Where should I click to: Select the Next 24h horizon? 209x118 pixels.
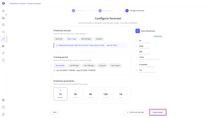(59, 39)
